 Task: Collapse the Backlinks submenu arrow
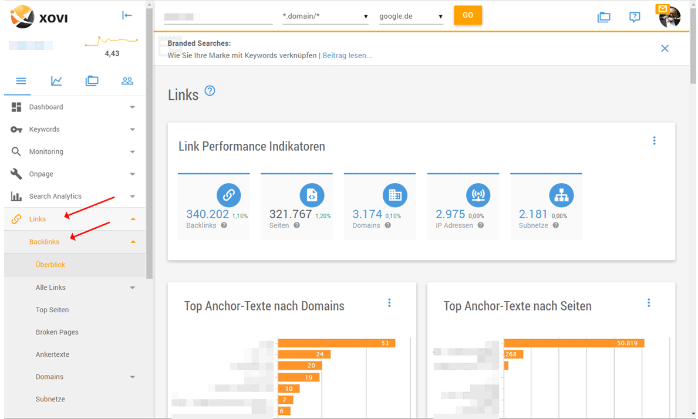133,242
